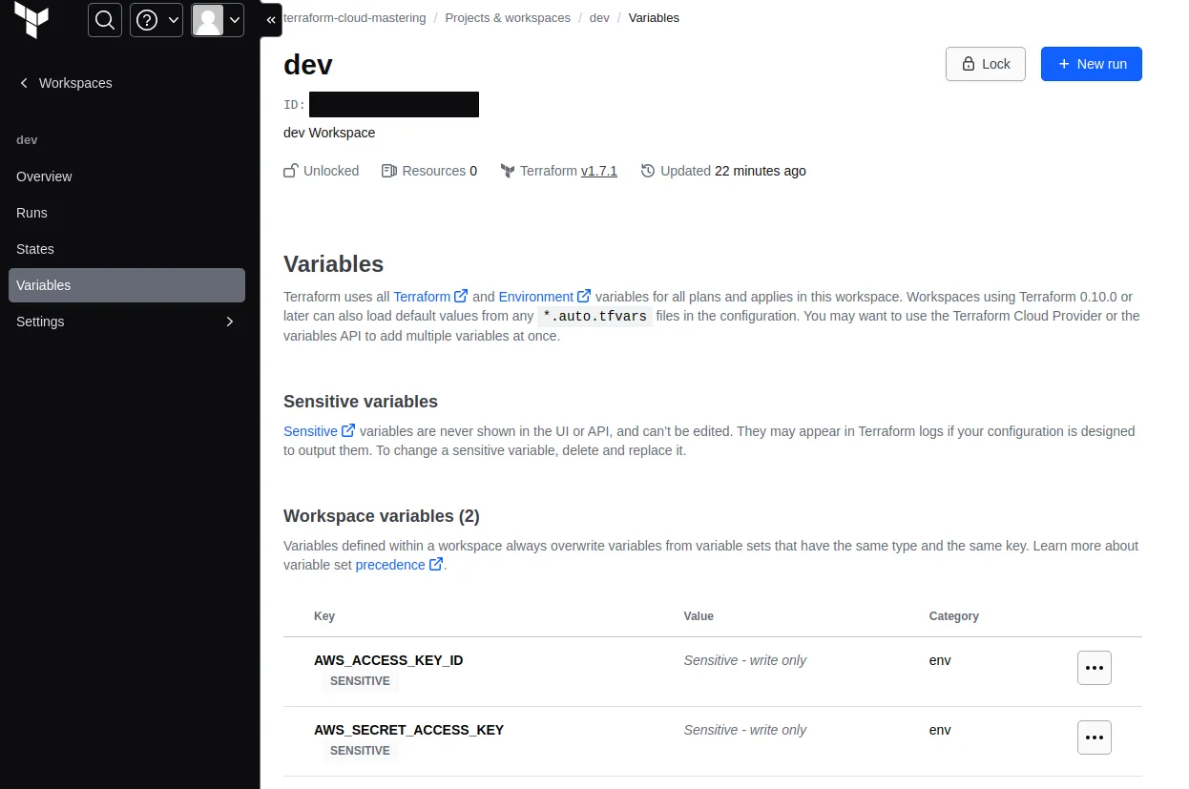Click the external-link icon next to Environment
1189x789 pixels.
pyautogui.click(x=583, y=296)
